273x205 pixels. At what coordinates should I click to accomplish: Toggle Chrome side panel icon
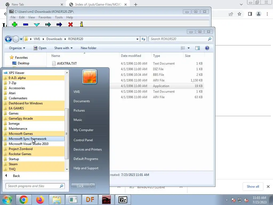click(250, 14)
